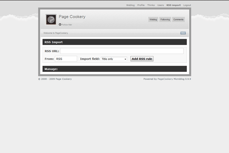Screen dimensions: 229x153
Task: Go to Profile in the top navigation
Action: tap(141, 5)
